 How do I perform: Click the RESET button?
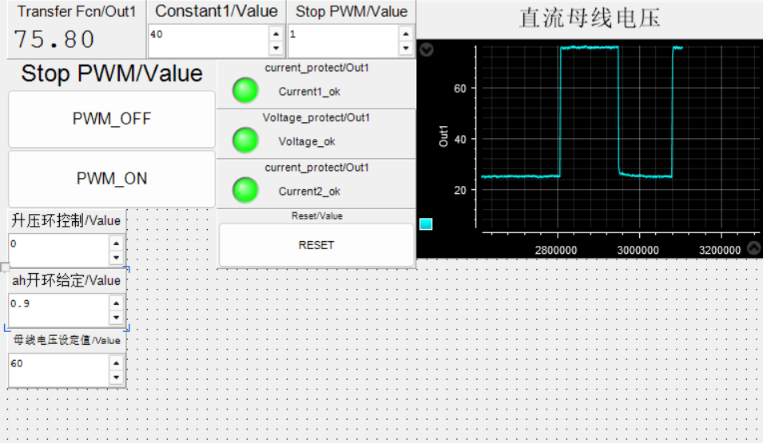(316, 245)
